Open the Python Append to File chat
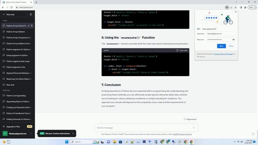This screenshot has height=145, width=258. [17, 67]
